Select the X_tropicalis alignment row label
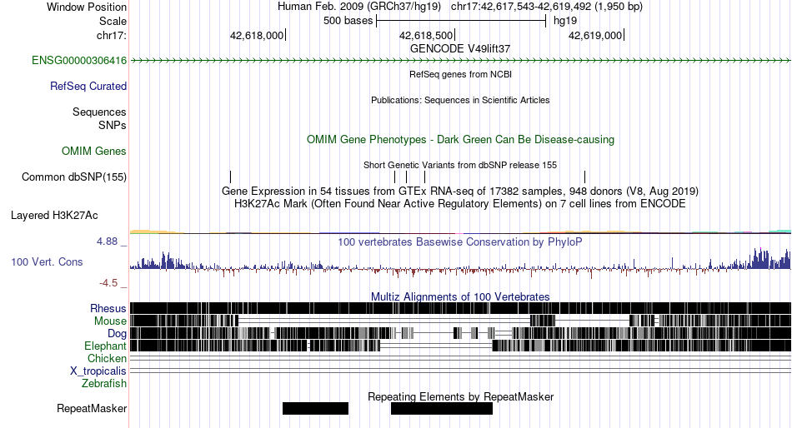Viewport: 792px width, 428px height. click(98, 371)
